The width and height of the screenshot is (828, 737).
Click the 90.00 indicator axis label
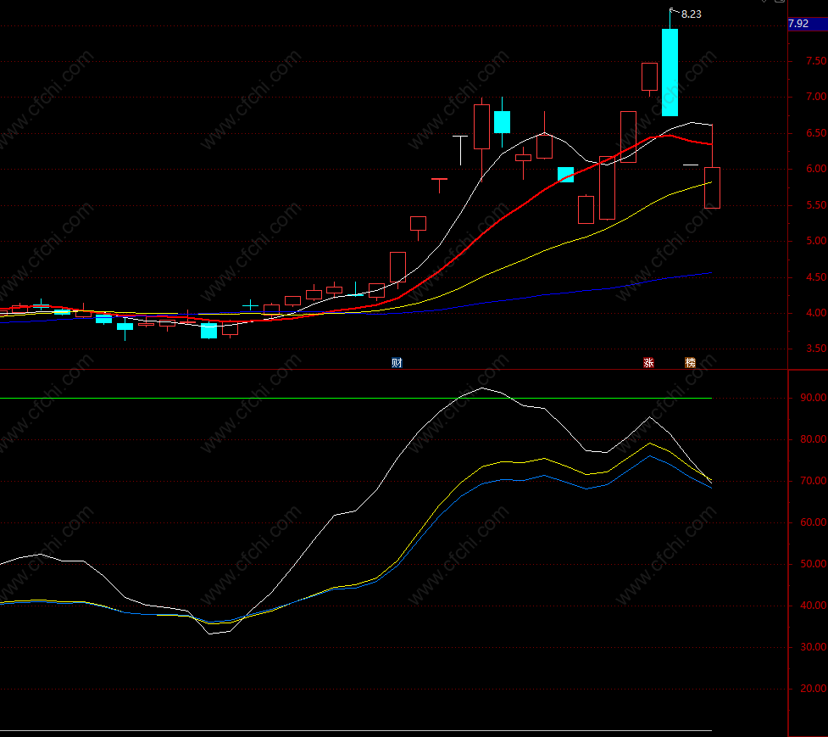814,397
